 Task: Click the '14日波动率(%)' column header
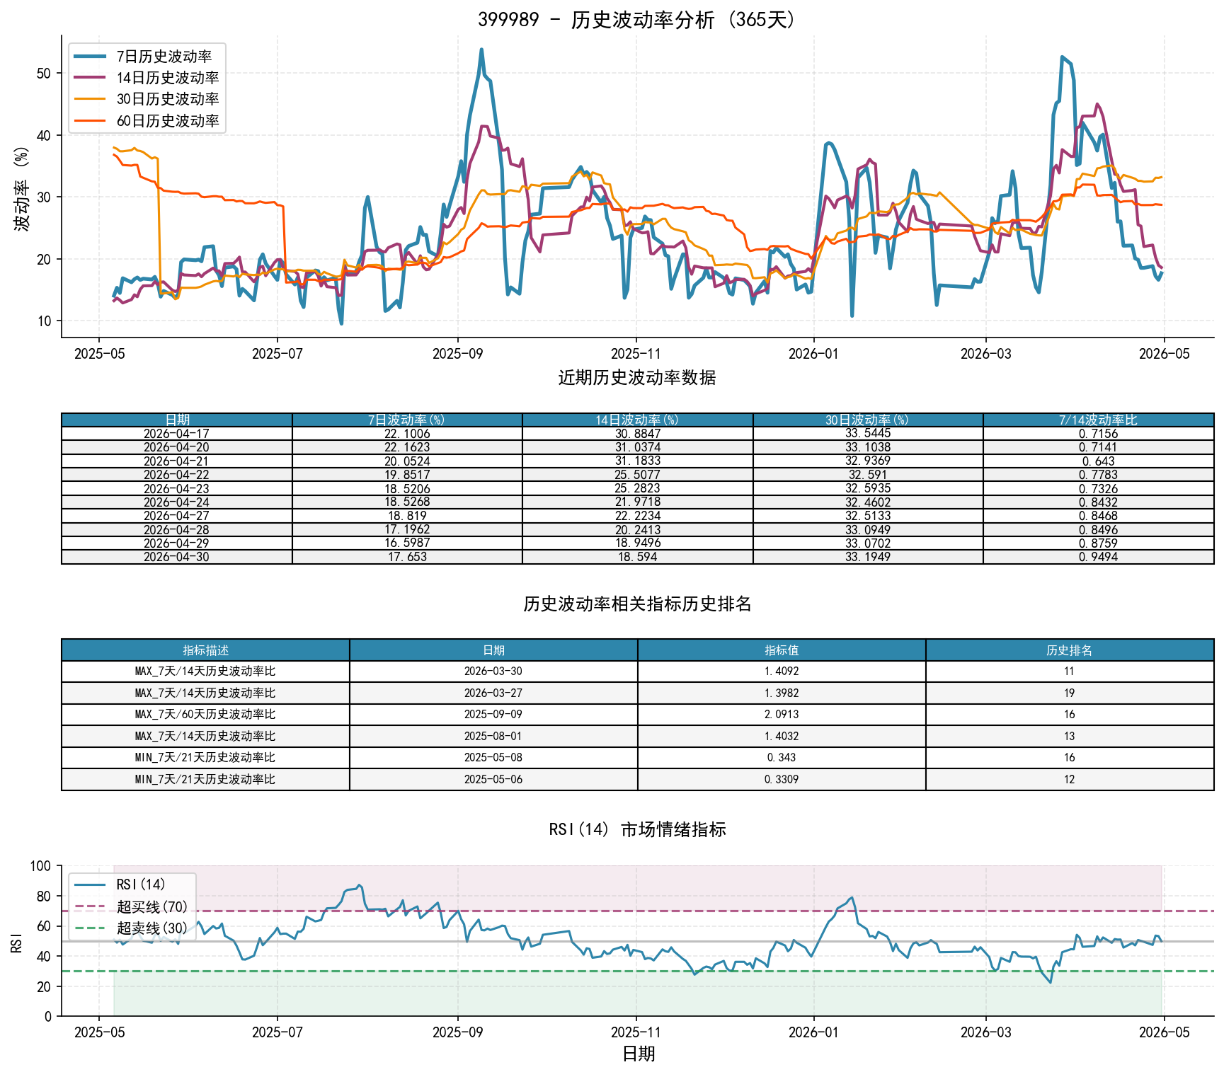tap(637, 420)
